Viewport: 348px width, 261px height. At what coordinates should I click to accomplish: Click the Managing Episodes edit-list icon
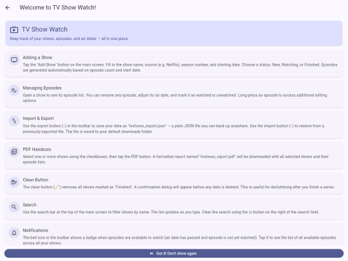pyautogui.click(x=14, y=90)
